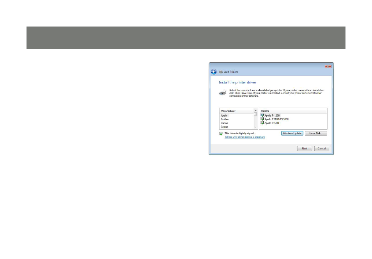The width and height of the screenshot is (372, 259).
Task: Select Canon in the Manufacturer list
Action: tap(224, 123)
